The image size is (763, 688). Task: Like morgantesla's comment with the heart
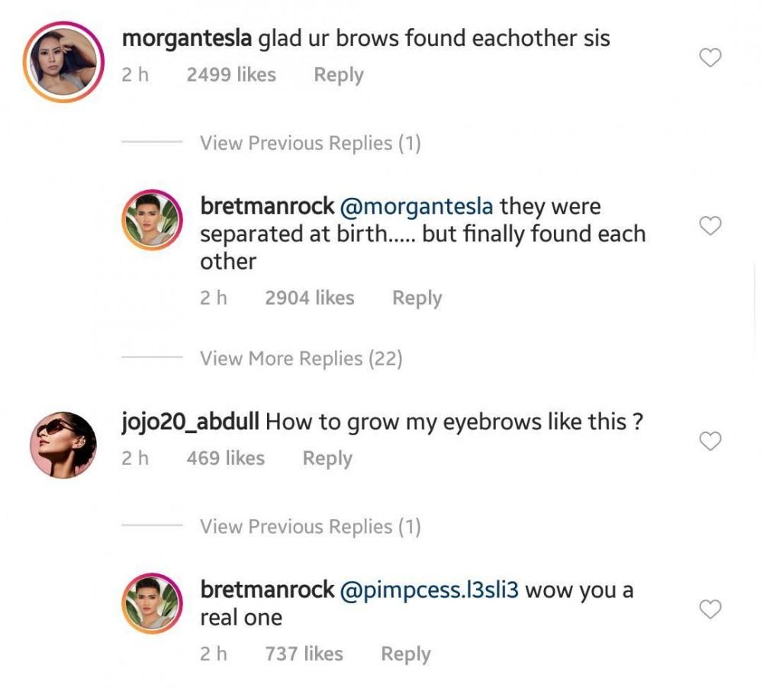[710, 58]
